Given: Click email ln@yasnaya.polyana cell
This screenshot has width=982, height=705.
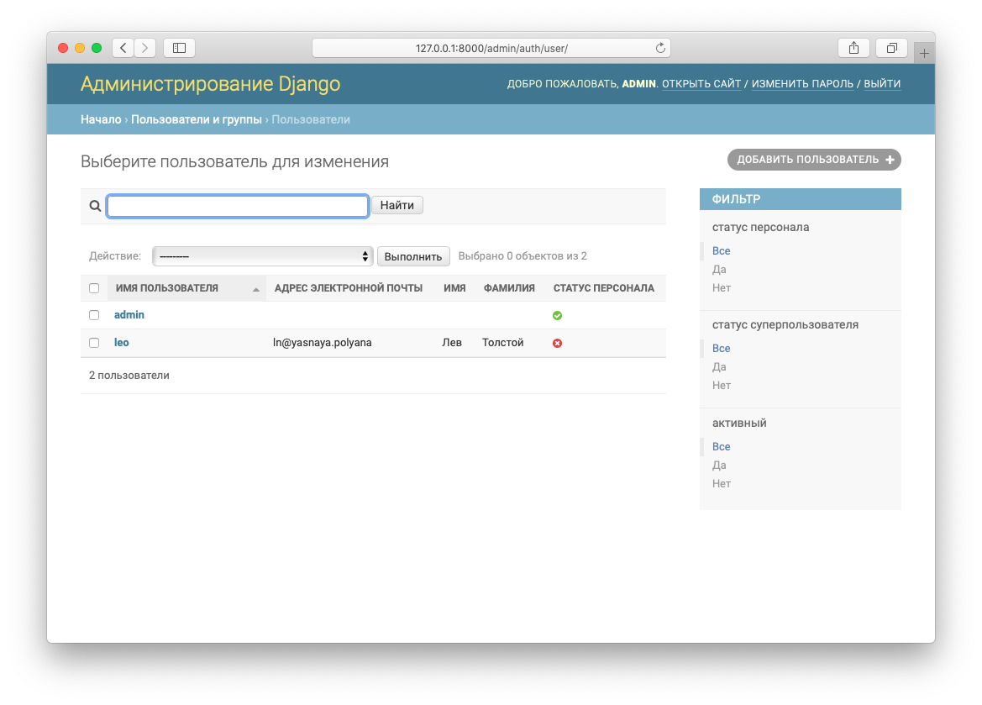Looking at the screenshot, I should [322, 343].
